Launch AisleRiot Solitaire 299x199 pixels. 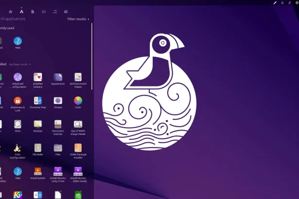click(38, 78)
